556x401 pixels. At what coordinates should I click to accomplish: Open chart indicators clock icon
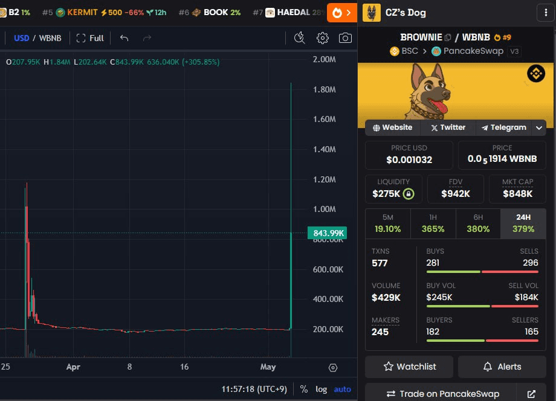coord(299,38)
